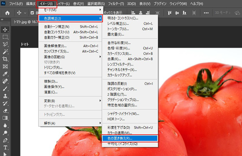
Task: Select the Dodge tool
Action: click(5, 133)
